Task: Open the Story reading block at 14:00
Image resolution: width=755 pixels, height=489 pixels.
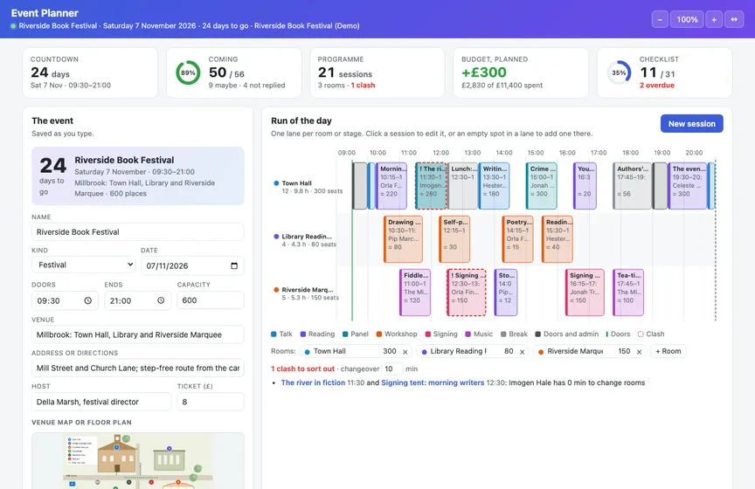Action: pyautogui.click(x=506, y=293)
